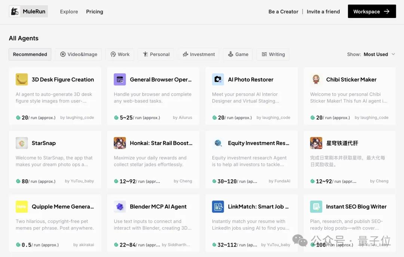
Task: Click the arrow icon in the Workspace button
Action: point(387,11)
